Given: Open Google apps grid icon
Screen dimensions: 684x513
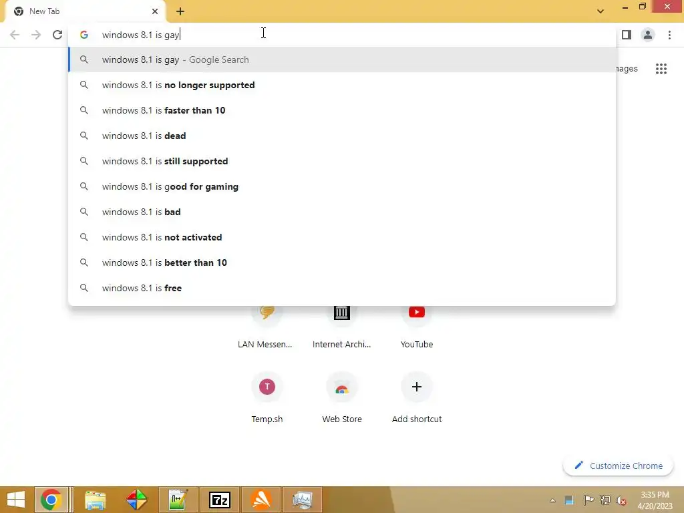Looking at the screenshot, I should click(x=661, y=69).
